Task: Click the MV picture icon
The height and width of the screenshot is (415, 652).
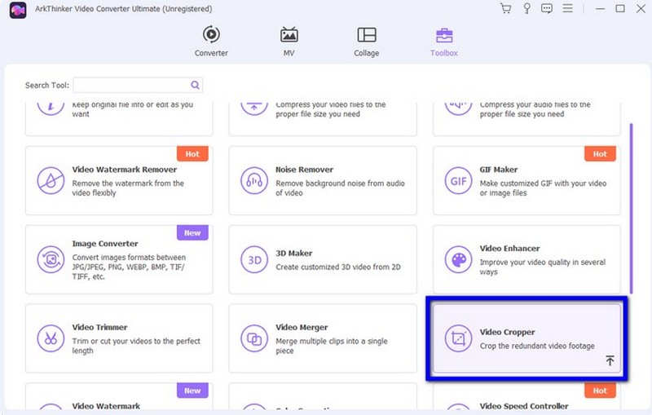Action: [x=289, y=34]
